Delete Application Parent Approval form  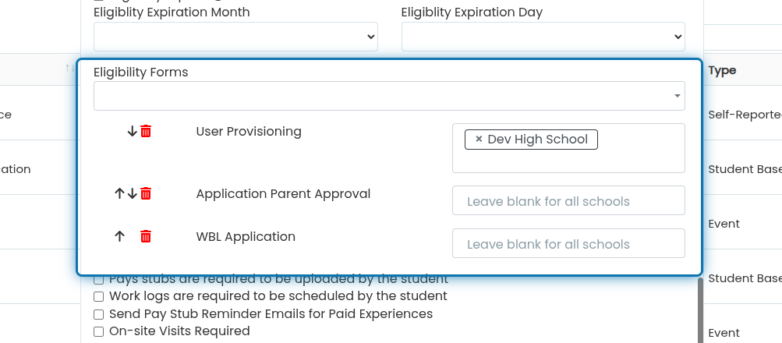[146, 193]
